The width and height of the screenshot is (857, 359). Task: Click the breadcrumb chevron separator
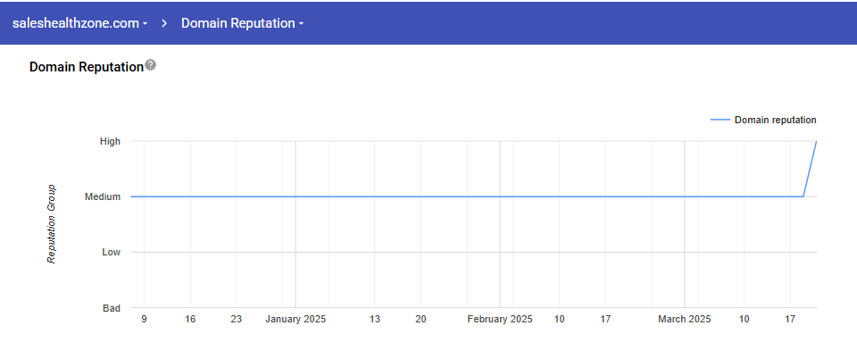[165, 23]
